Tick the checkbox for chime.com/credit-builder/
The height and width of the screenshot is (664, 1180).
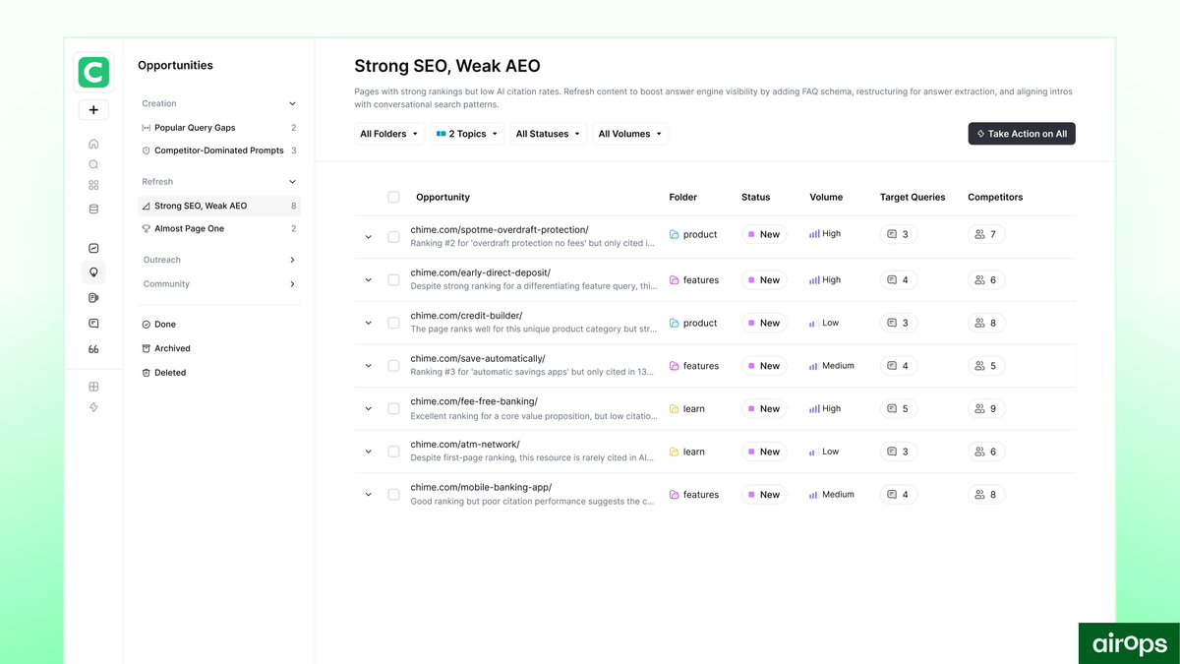[x=393, y=322]
